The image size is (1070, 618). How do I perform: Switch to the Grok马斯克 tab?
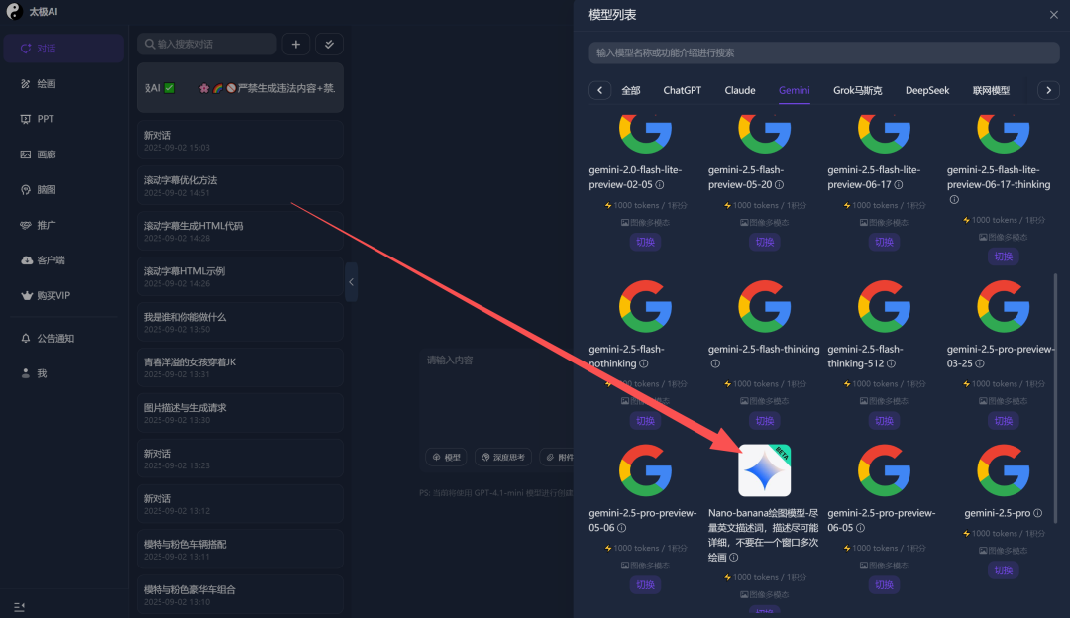[858, 91]
